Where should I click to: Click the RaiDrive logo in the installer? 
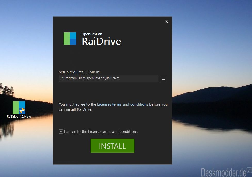(x=70, y=39)
